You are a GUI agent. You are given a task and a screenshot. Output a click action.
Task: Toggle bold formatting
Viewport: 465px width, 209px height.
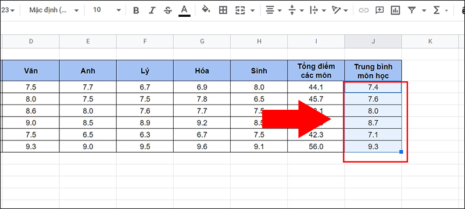[136, 10]
